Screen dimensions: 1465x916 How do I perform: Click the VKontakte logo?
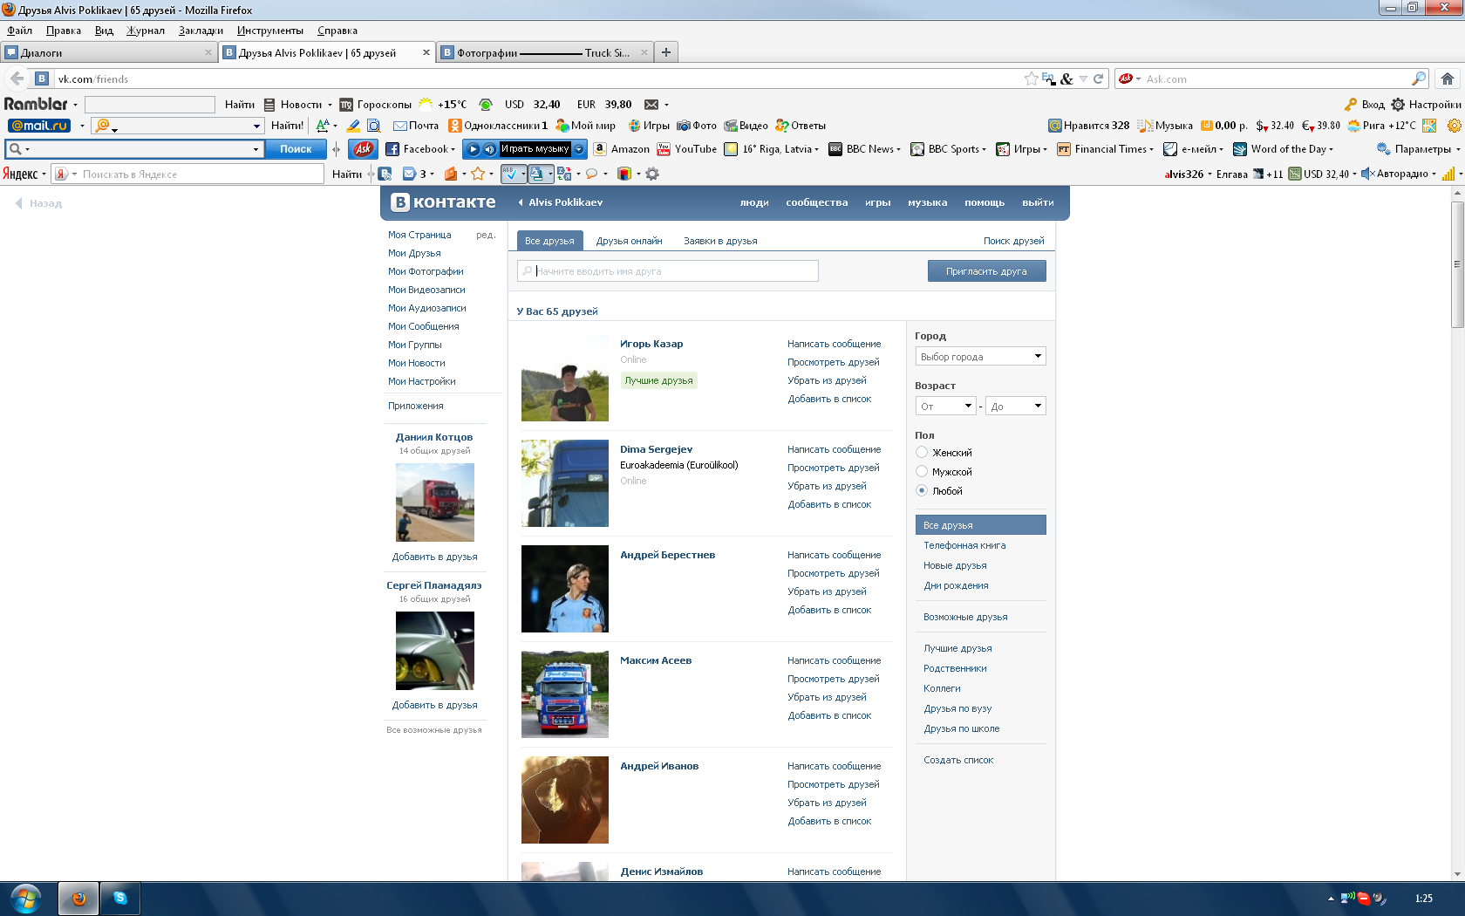coord(444,202)
